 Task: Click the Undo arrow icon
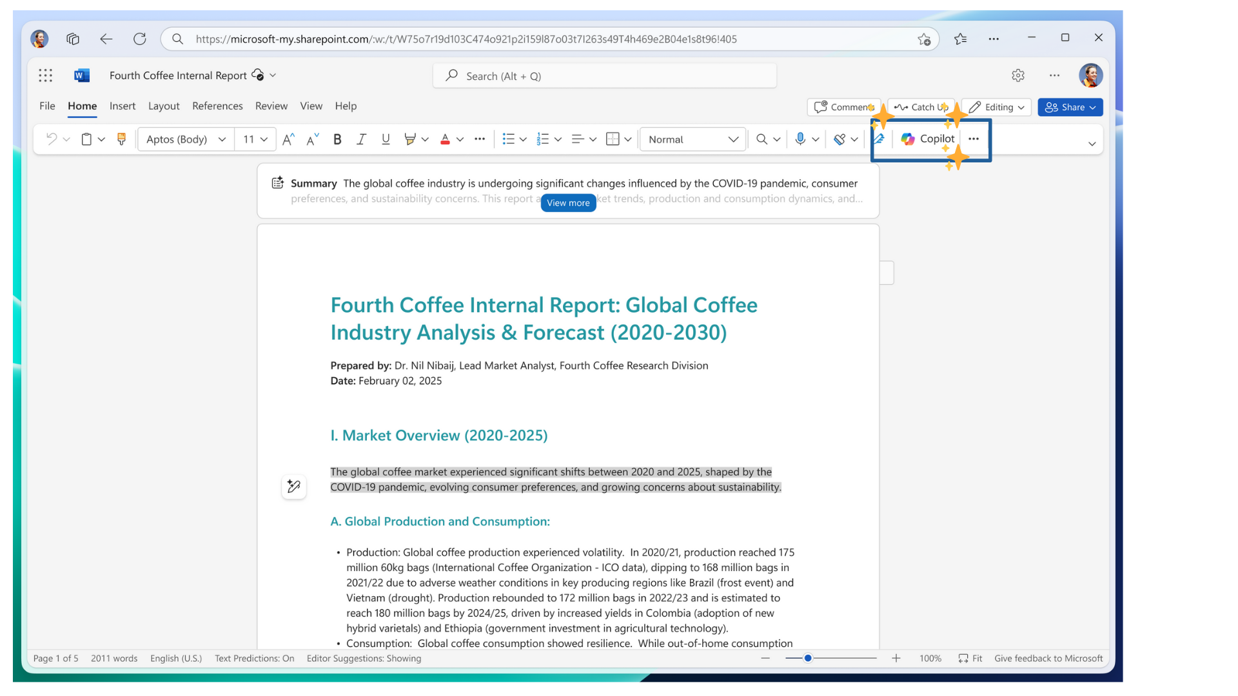52,139
